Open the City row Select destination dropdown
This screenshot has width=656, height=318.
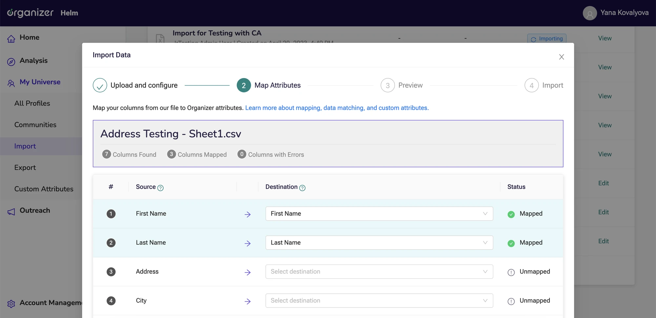pos(379,301)
